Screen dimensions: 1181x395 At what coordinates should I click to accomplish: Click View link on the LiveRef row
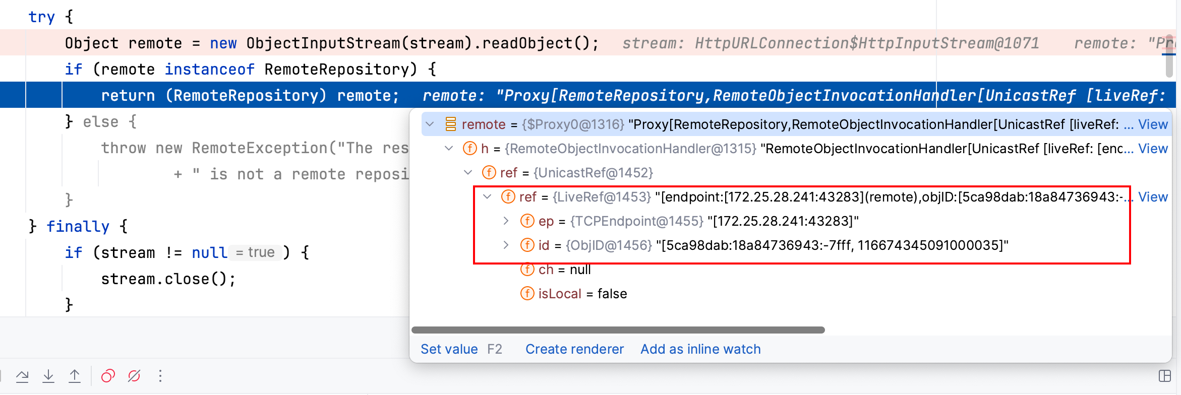pyautogui.click(x=1153, y=197)
